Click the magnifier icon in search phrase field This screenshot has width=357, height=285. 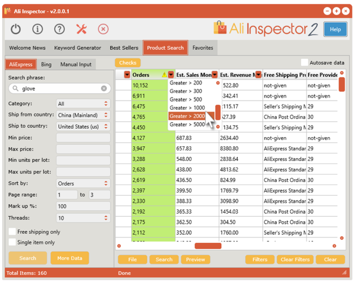point(16,88)
